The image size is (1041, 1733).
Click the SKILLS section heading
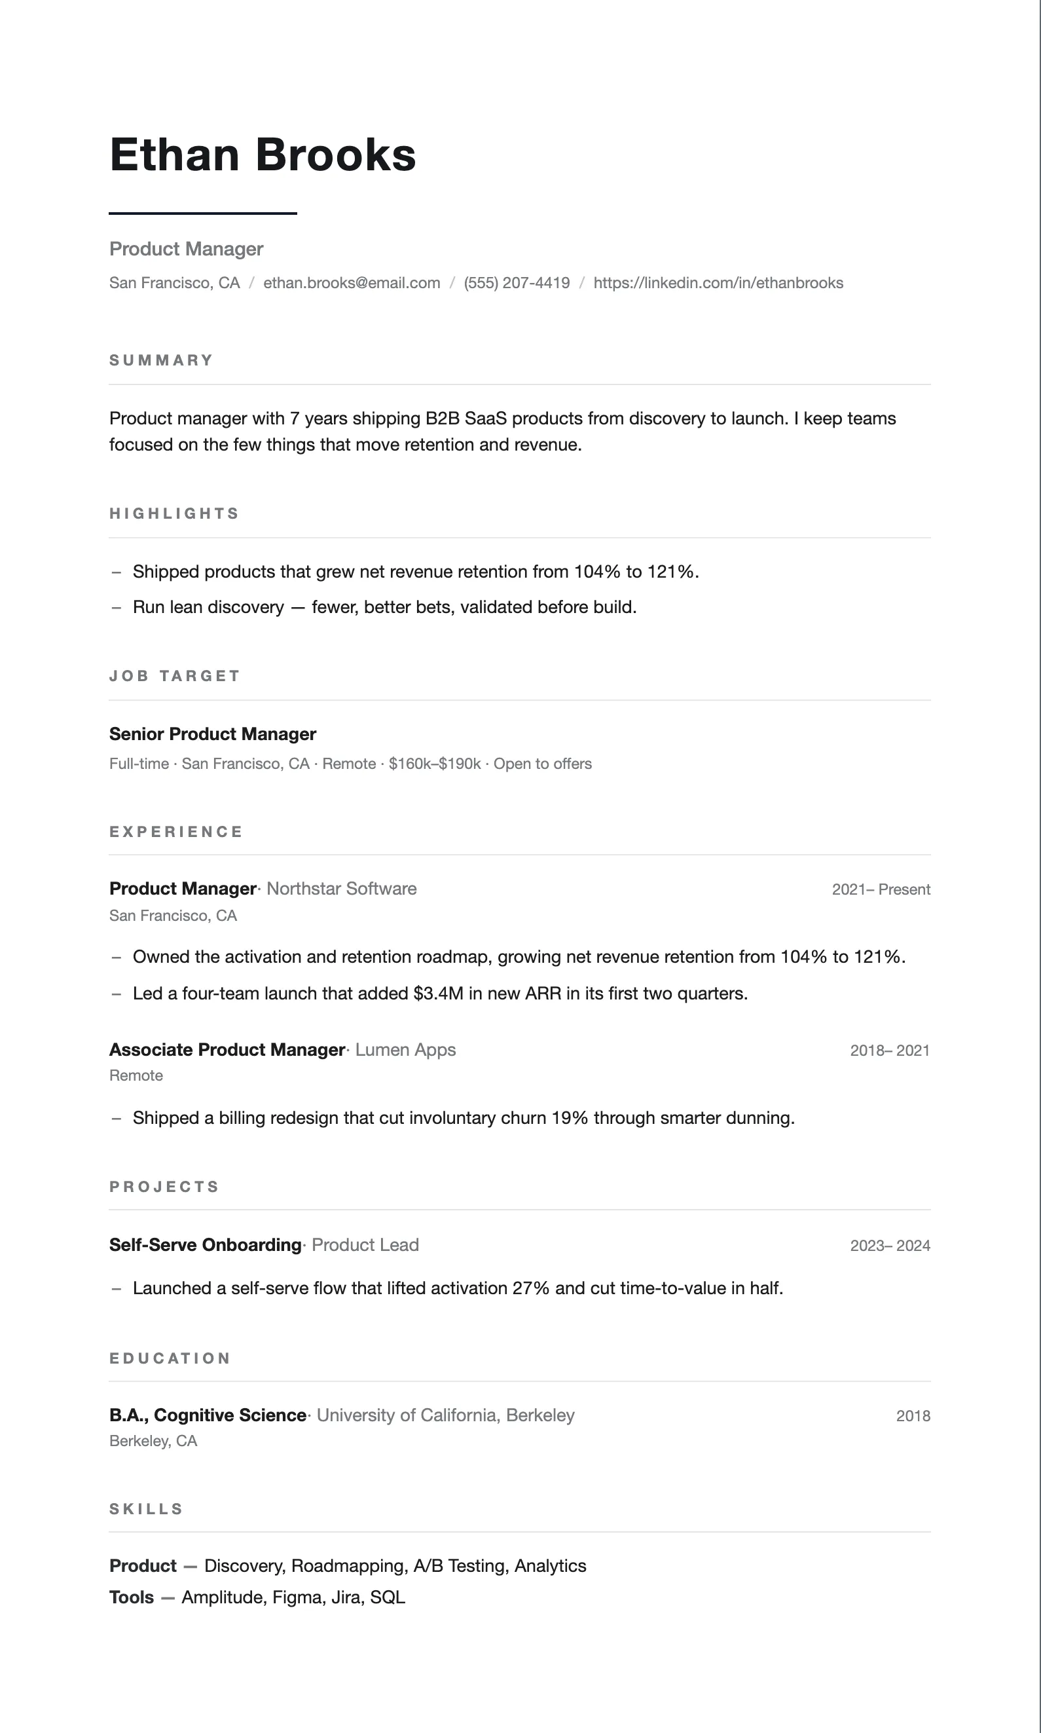[x=147, y=1508]
